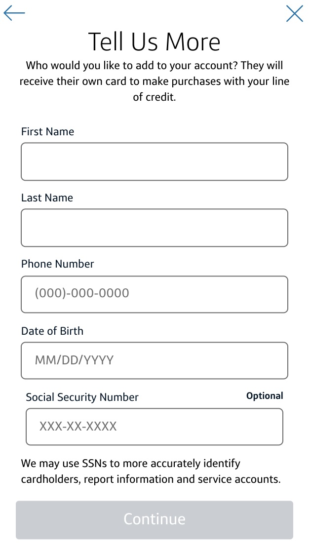Click the 'Tell Us More' heading
310x549 pixels.
coord(155,41)
